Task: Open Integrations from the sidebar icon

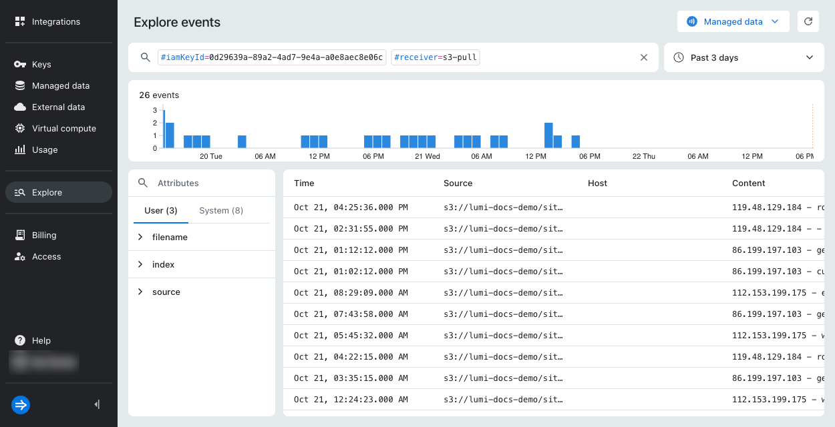Action: coord(20,21)
